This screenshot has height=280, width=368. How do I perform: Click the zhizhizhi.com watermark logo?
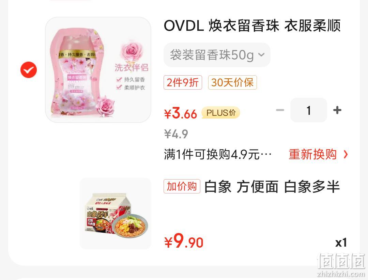341,265
